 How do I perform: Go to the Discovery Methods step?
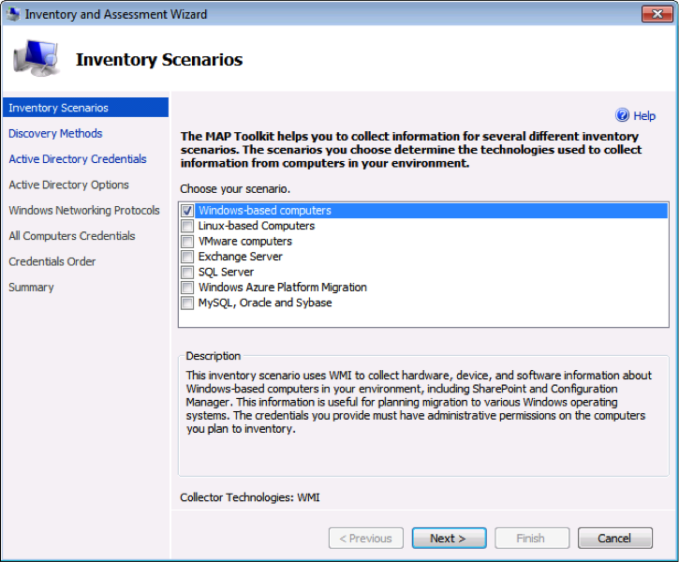coord(55,133)
